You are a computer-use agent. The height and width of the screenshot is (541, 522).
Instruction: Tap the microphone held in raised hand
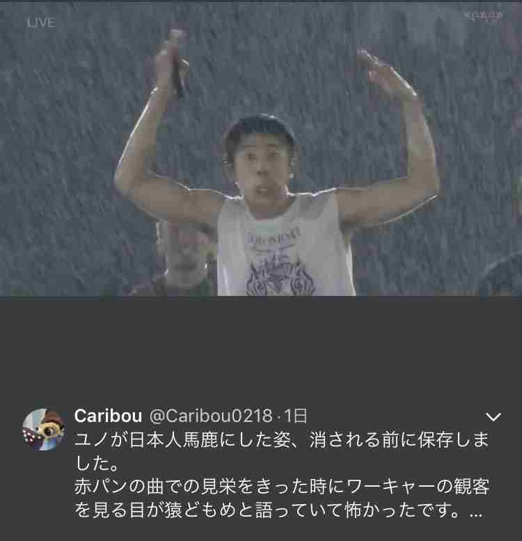[x=177, y=64]
